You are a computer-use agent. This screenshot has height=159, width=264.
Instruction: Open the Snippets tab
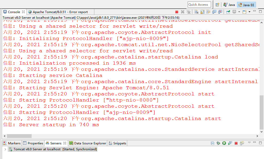pos(117,143)
